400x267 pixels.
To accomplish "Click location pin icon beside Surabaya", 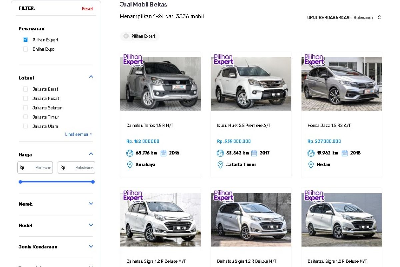I will click(x=130, y=165).
